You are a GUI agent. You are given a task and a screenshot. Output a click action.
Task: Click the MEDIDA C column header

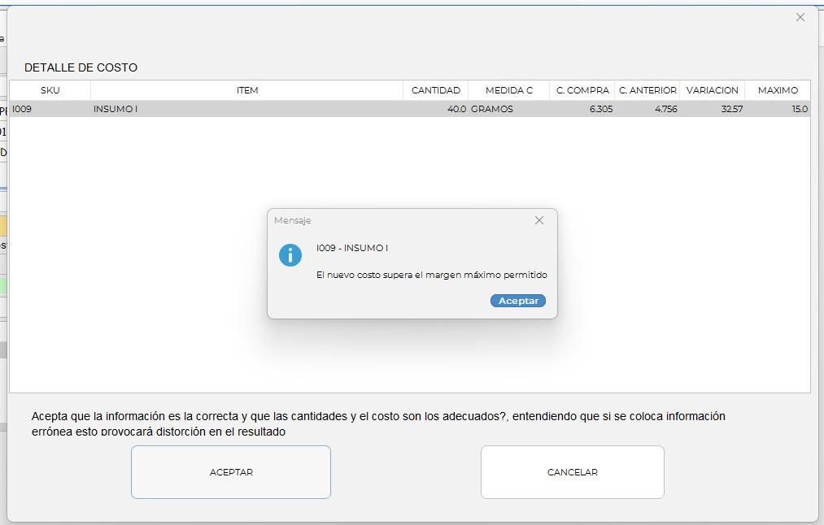pos(508,90)
